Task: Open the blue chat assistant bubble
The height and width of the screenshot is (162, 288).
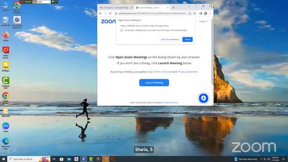Action: pos(203,98)
